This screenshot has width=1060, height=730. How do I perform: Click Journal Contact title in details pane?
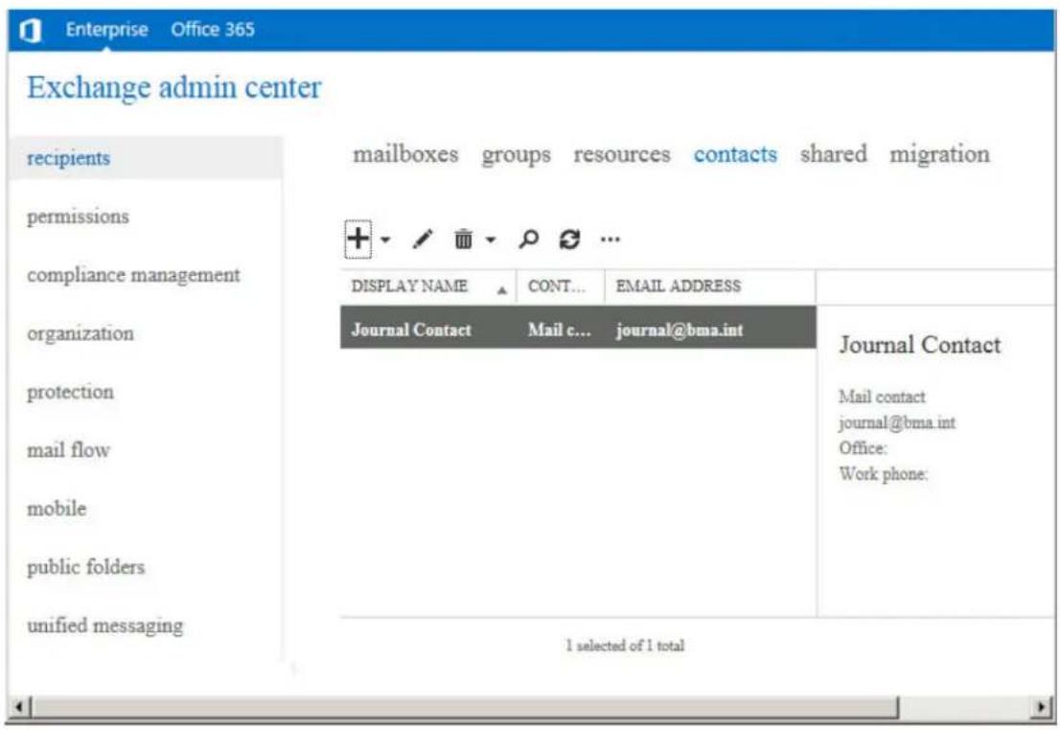(x=919, y=345)
